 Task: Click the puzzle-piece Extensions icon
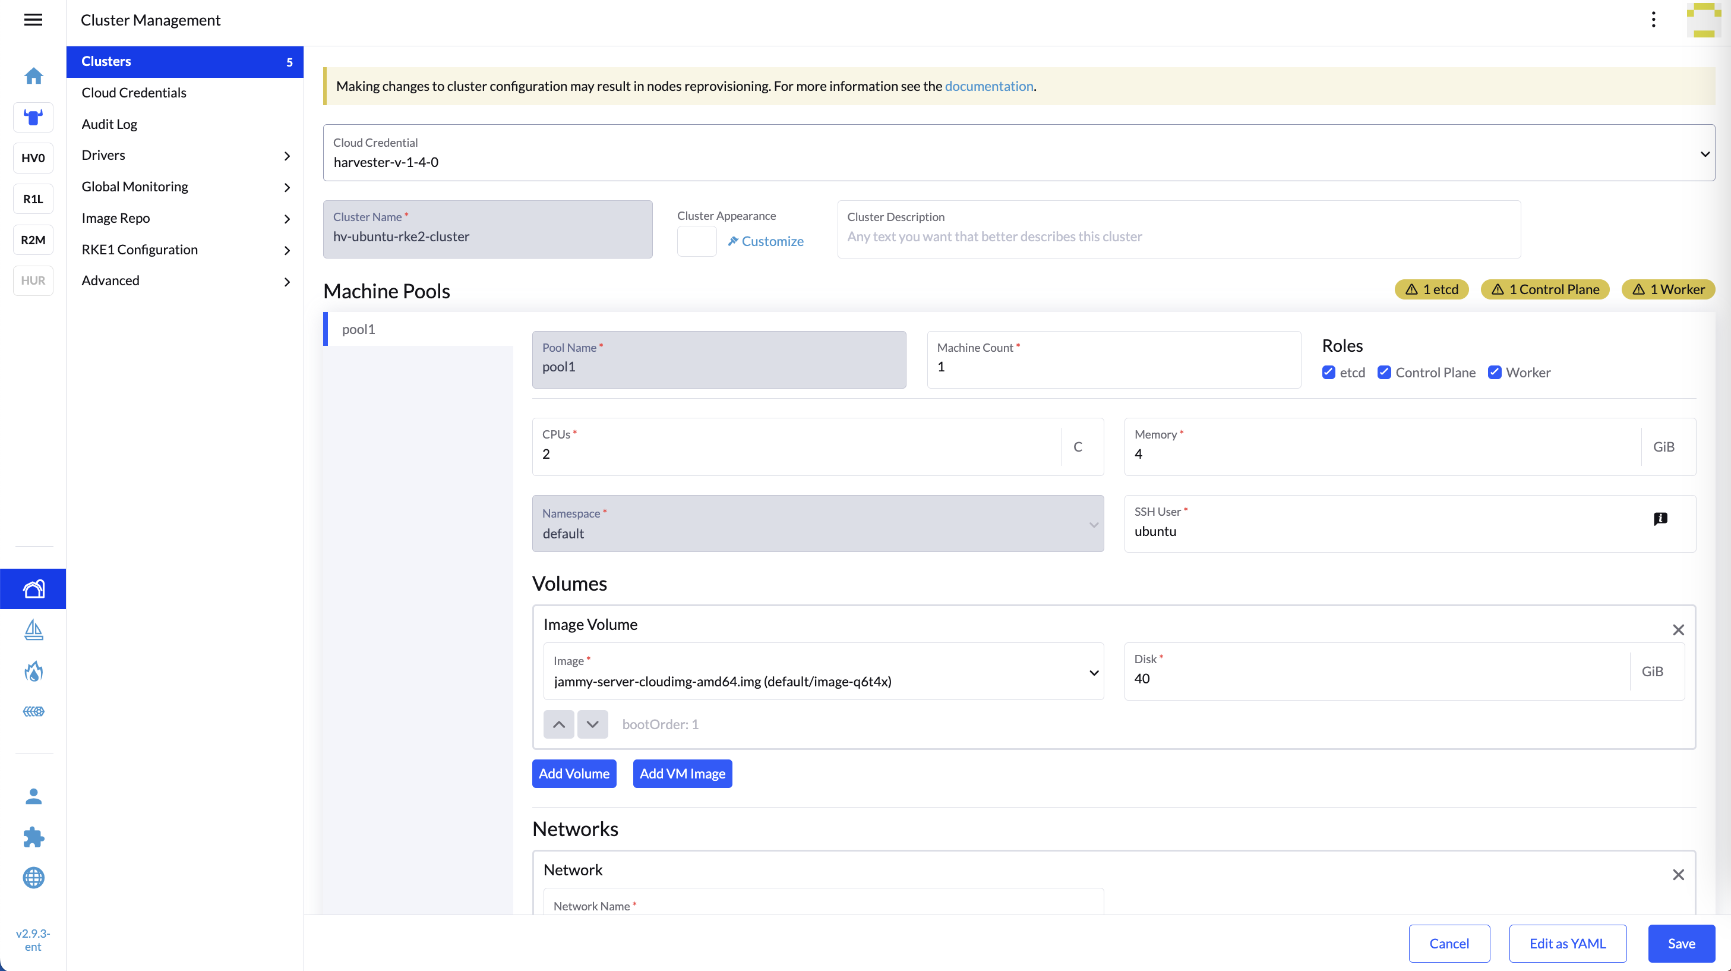33,837
